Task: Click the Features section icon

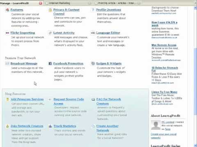Action: pyautogui.click(x=7, y=10)
